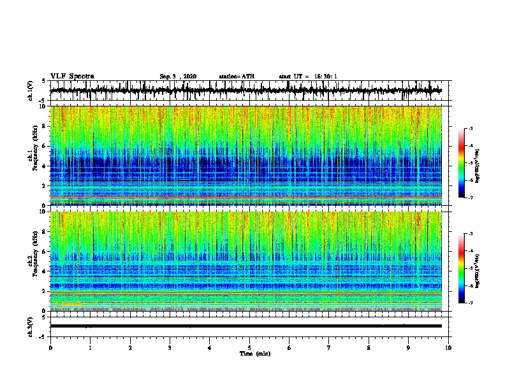505x390 pixels.
Task: Click time axis tick label "7"
Action: point(329,348)
